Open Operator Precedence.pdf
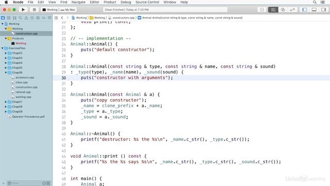330x186 pixels. (28, 117)
